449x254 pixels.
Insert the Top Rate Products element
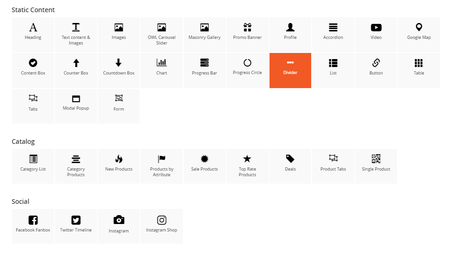tap(247, 166)
